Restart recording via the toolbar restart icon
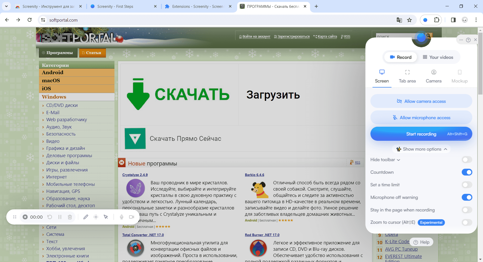The width and height of the screenshot is (483, 262). (50, 217)
